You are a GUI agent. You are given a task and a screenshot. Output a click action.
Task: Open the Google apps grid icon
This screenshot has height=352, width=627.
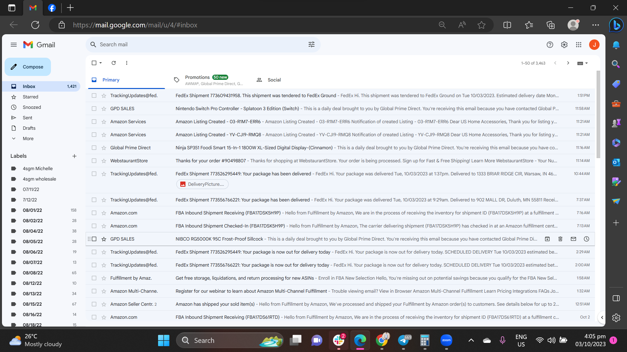coord(579,45)
